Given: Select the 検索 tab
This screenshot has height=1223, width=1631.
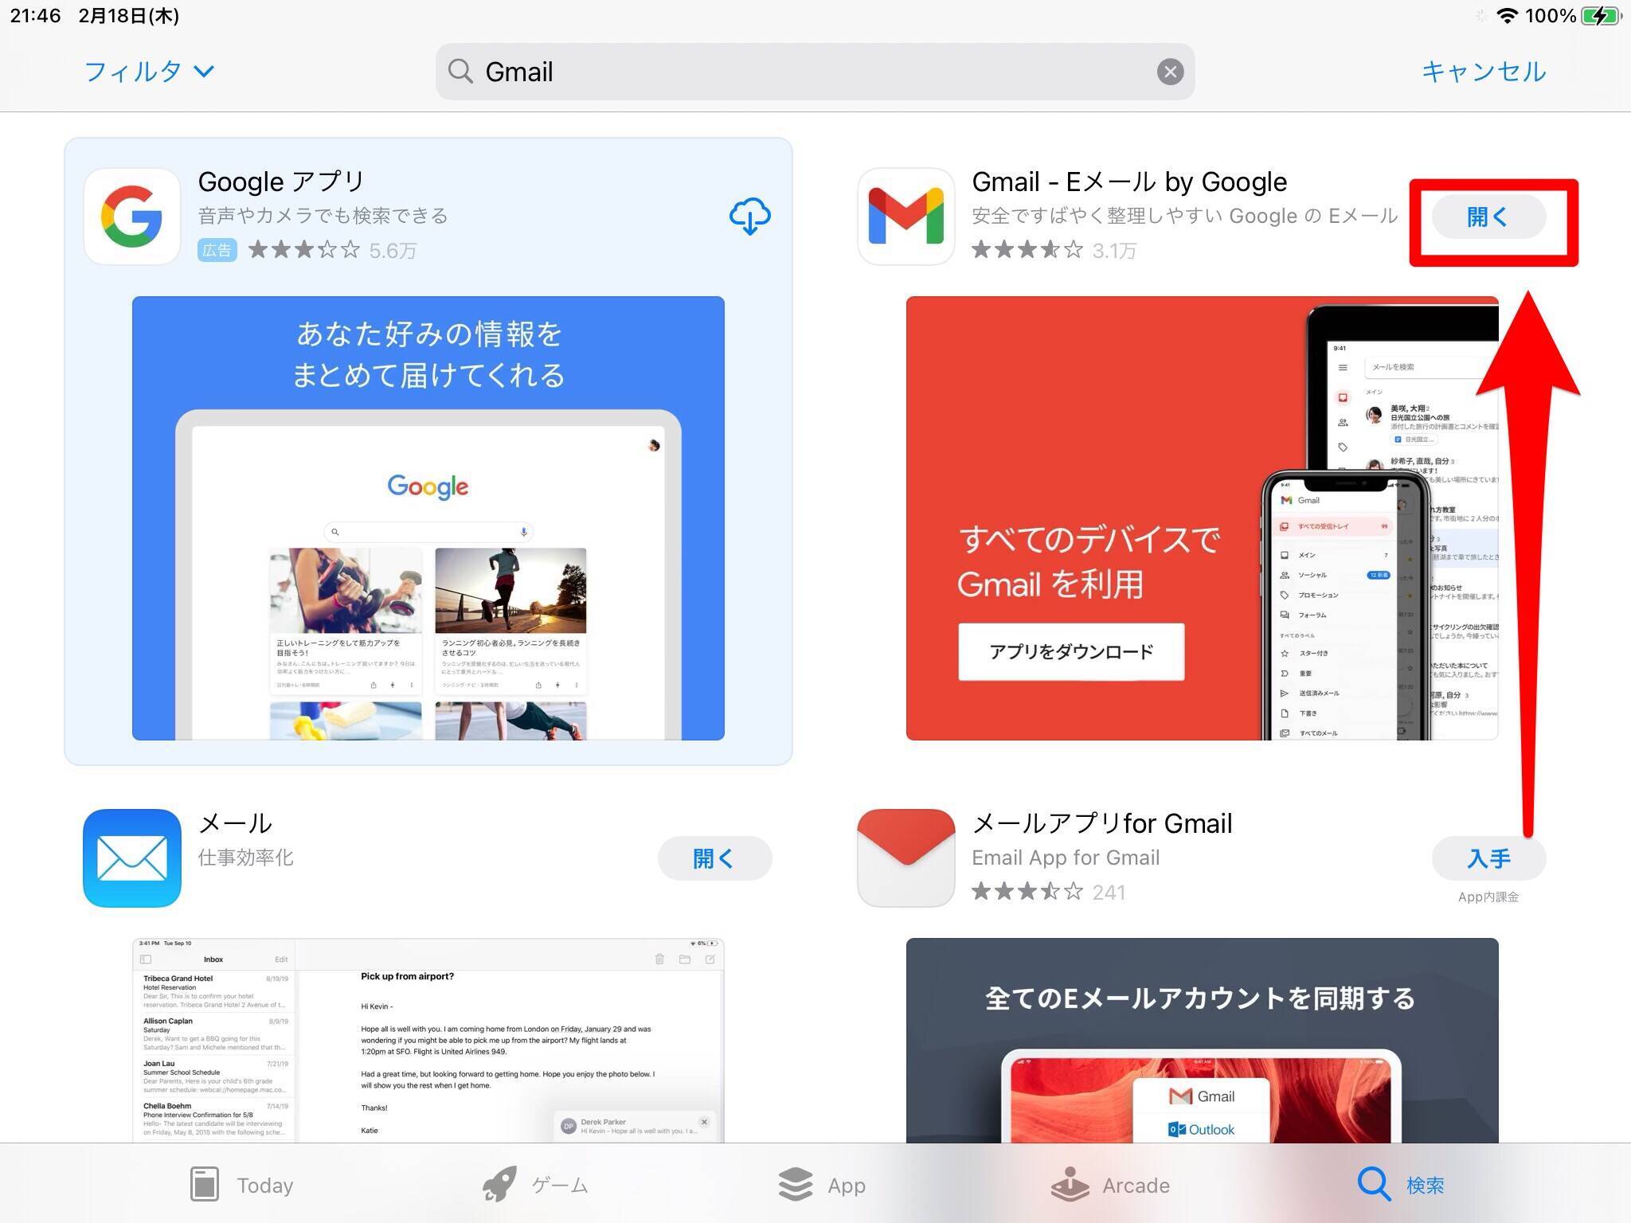Looking at the screenshot, I should tap(1401, 1185).
